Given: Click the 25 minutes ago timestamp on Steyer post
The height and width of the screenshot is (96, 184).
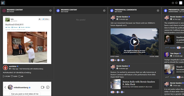Looking at the screenshot, I should [177, 56].
